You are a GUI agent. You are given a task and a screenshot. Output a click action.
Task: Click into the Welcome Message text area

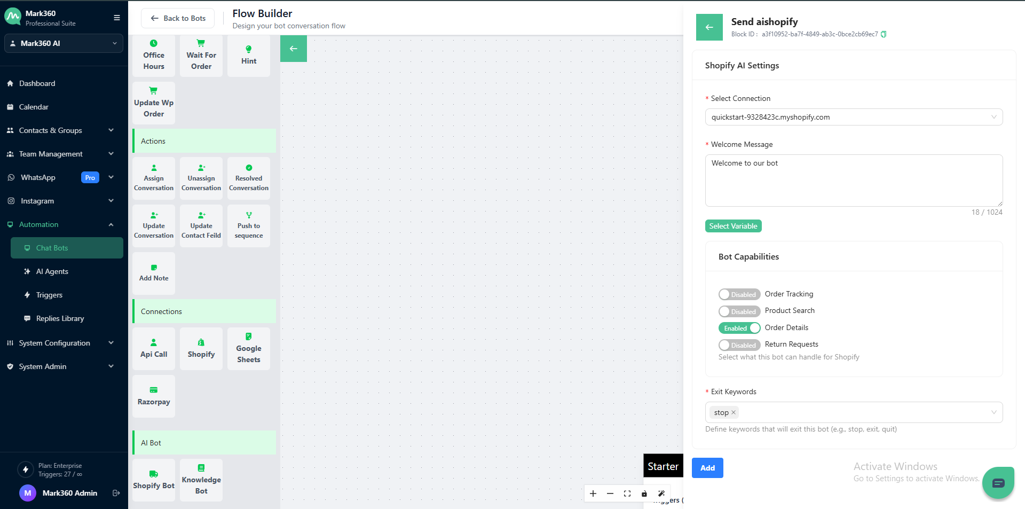pyautogui.click(x=853, y=180)
